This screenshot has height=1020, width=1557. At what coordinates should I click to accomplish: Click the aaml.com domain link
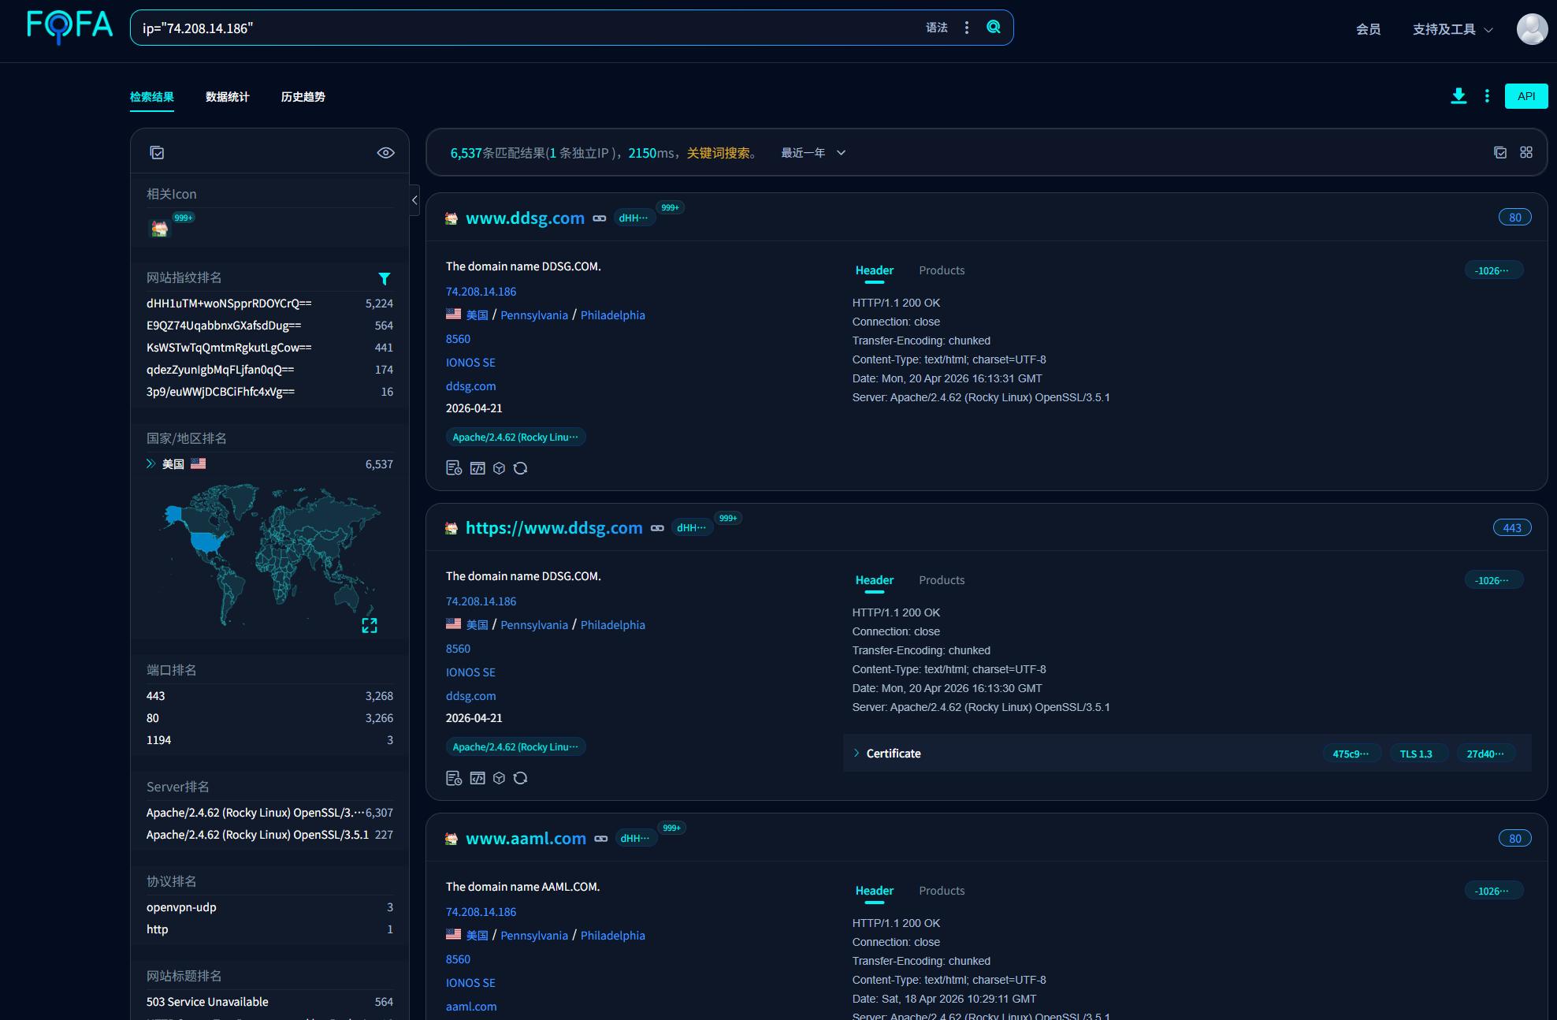click(471, 1007)
